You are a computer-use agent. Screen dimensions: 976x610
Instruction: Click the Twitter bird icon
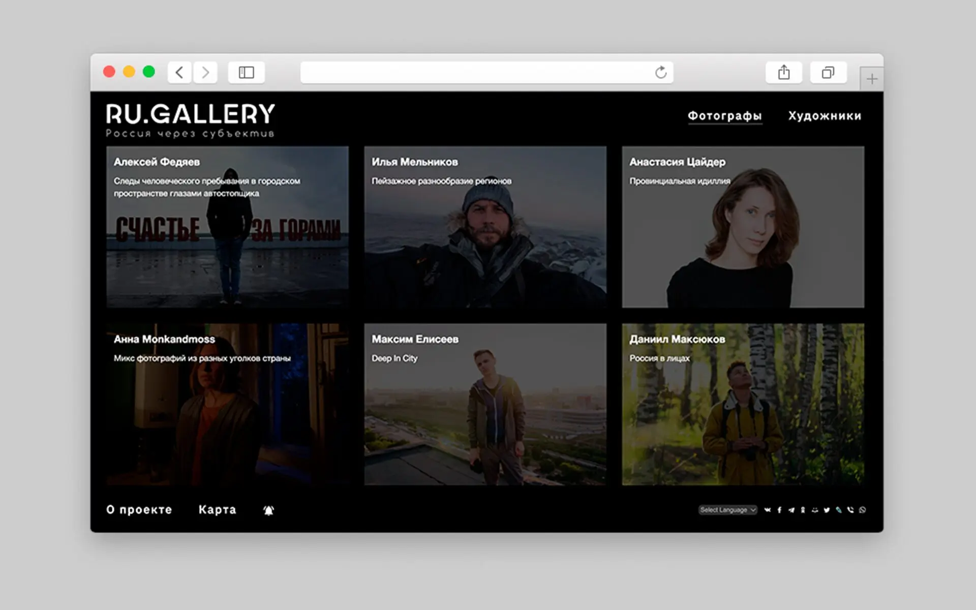click(x=827, y=510)
